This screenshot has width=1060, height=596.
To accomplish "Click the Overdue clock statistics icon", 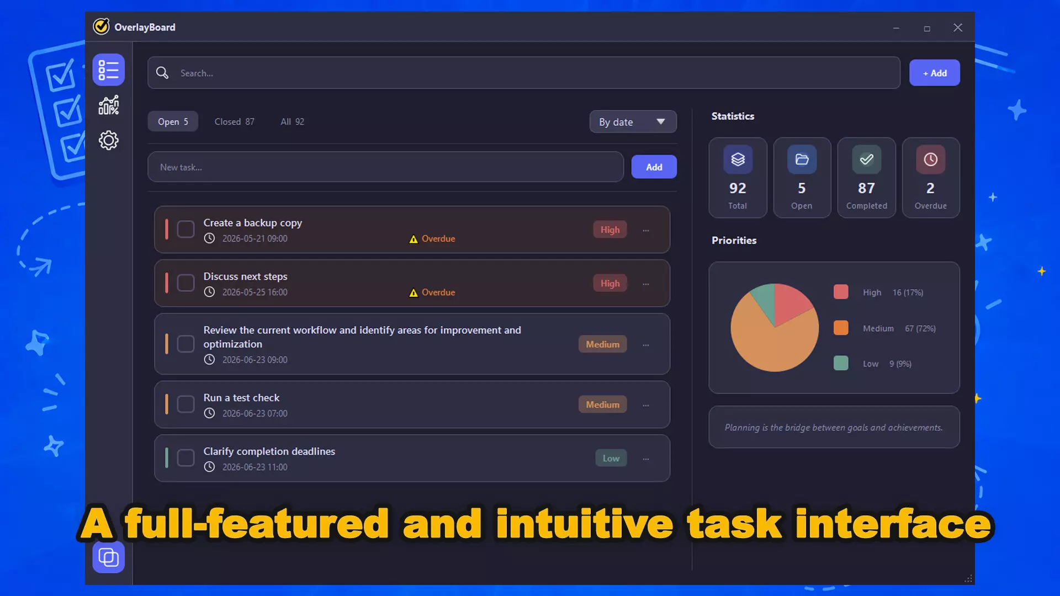I will pos(930,159).
